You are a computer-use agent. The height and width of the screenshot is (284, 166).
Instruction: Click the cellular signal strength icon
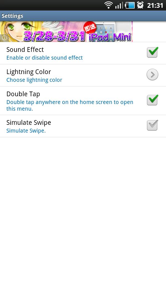[x=120, y=5]
